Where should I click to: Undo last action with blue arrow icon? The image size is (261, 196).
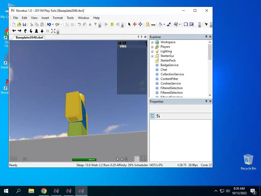click(49, 24)
